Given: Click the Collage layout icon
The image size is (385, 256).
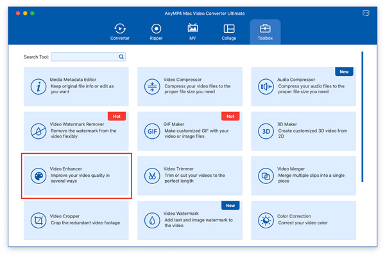Looking at the screenshot, I should pos(229,28).
